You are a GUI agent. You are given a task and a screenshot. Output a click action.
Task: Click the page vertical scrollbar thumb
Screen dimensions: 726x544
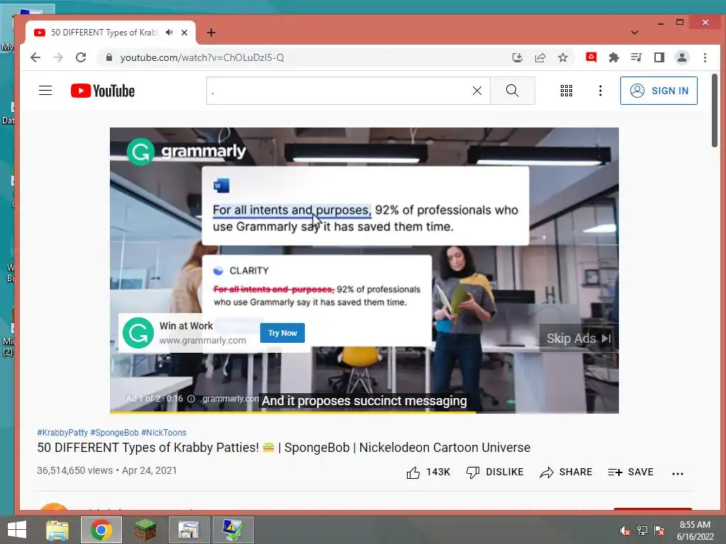(x=715, y=111)
